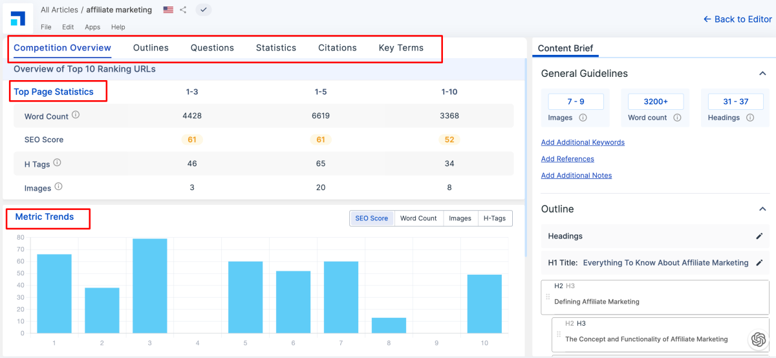Toggle chart to Word Count metric

click(x=418, y=218)
